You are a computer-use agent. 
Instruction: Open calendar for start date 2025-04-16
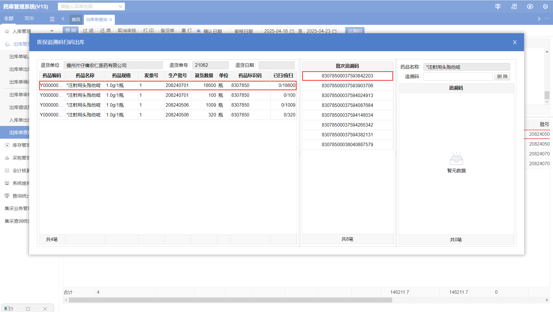[x=292, y=31]
